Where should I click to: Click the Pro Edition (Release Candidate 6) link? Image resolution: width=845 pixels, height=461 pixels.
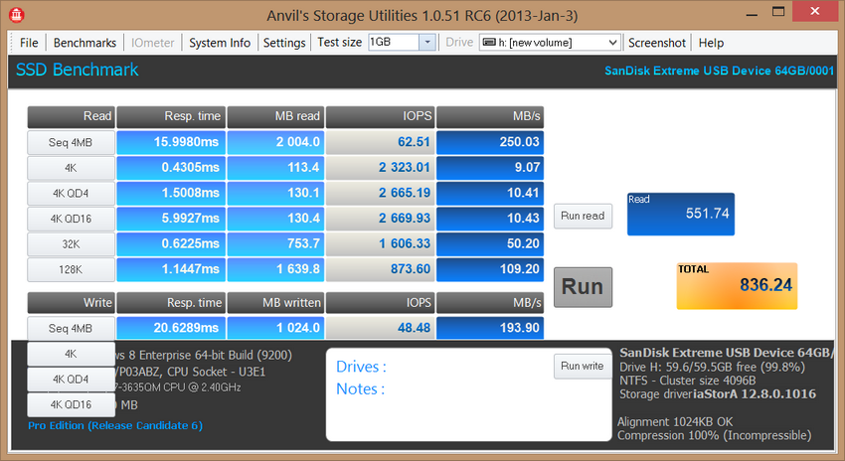(x=115, y=425)
